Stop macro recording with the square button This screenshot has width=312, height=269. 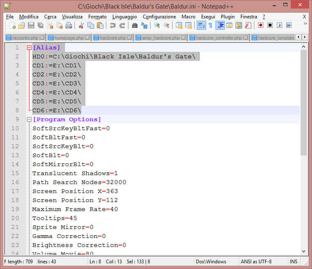(x=270, y=25)
